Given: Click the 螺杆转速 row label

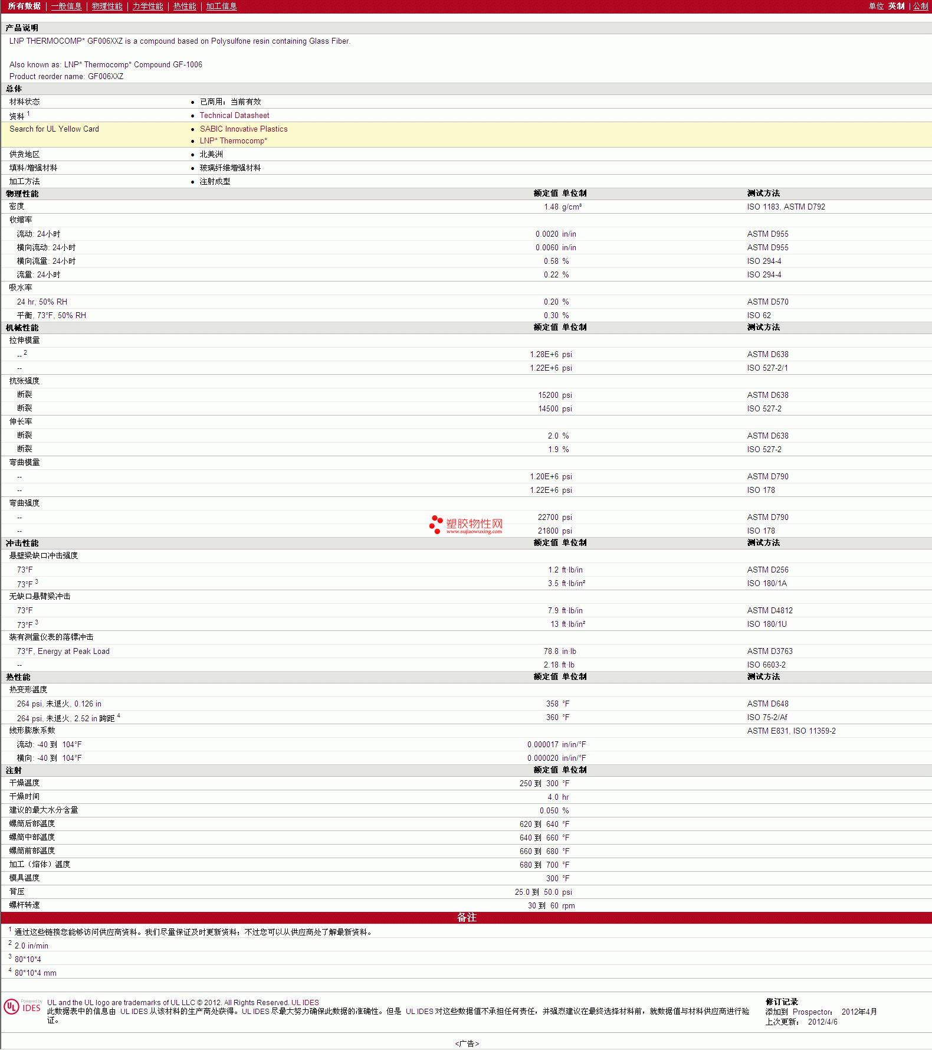Looking at the screenshot, I should pyautogui.click(x=24, y=905).
